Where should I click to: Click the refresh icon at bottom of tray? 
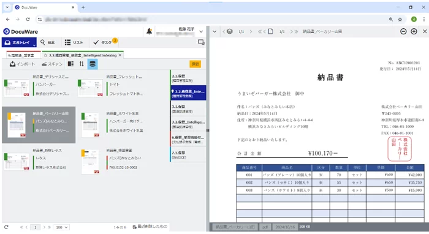(x=6, y=227)
